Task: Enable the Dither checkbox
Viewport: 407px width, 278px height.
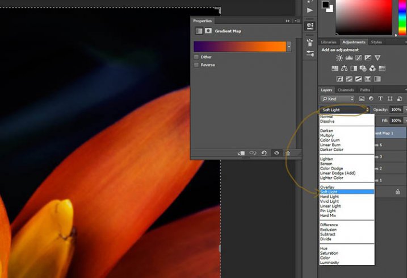Action: pyautogui.click(x=196, y=57)
